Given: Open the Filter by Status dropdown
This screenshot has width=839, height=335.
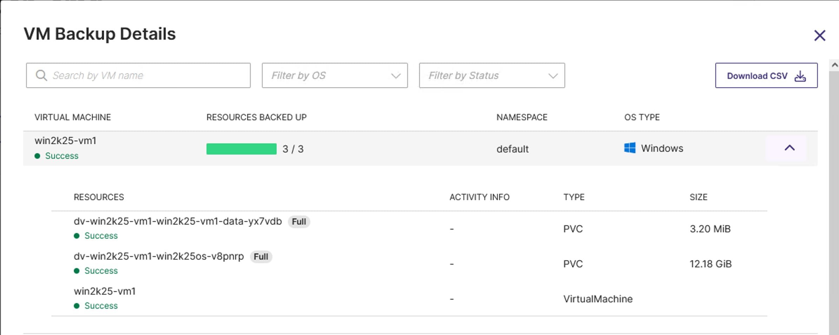Looking at the screenshot, I should click(x=492, y=75).
